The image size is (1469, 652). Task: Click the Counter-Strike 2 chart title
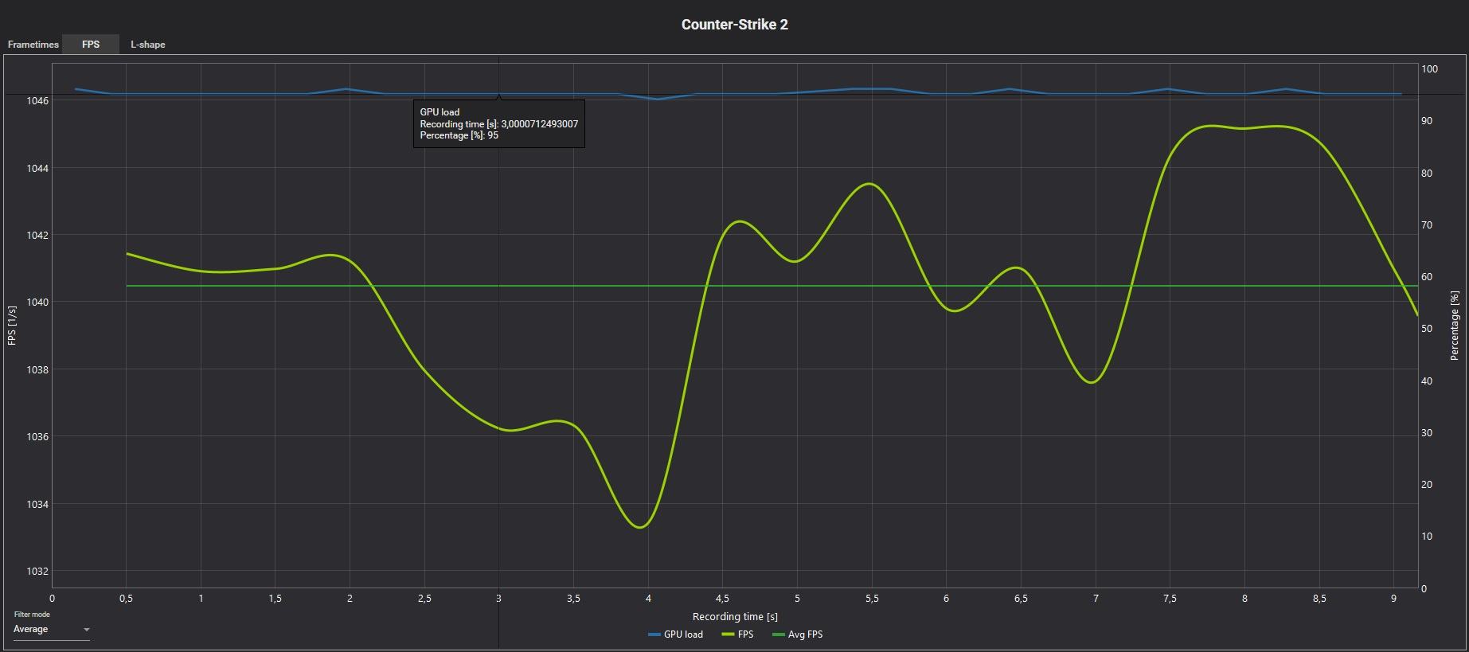735,25
